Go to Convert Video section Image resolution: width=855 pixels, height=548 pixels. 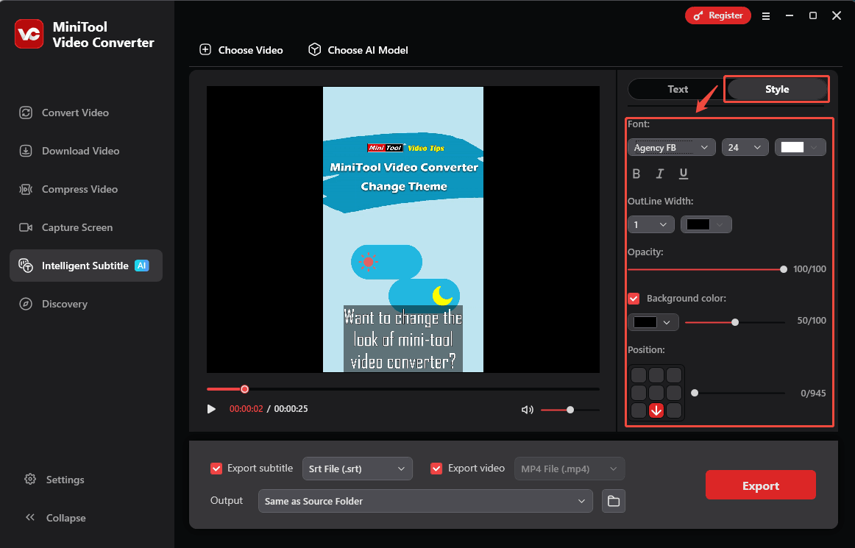(75, 113)
